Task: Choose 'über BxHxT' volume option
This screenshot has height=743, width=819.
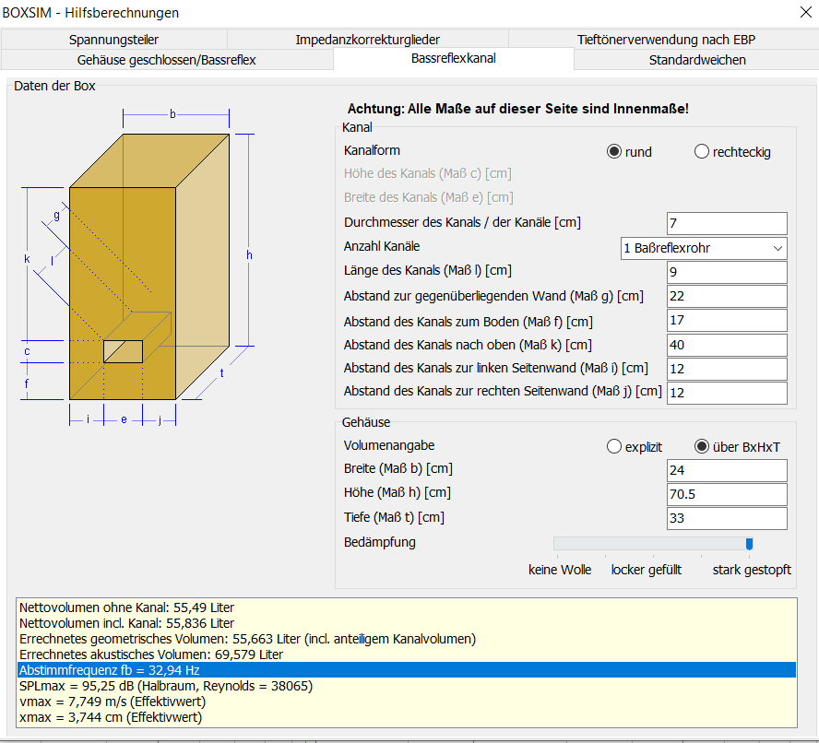Action: coord(737,447)
